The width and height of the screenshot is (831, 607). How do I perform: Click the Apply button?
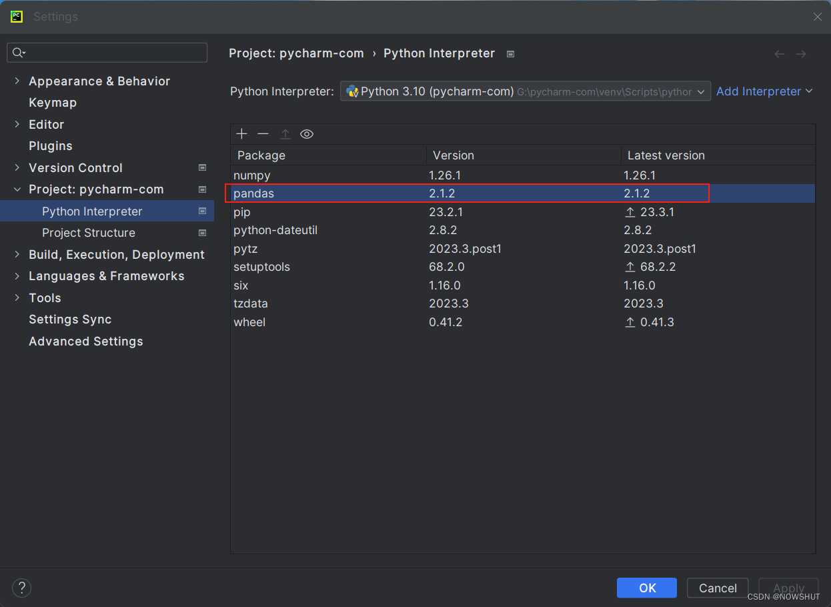click(788, 588)
